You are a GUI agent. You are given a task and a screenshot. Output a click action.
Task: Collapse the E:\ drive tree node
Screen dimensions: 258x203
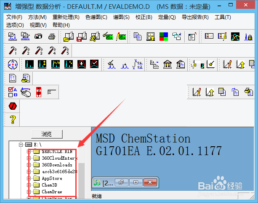pyautogui.click(x=21, y=145)
